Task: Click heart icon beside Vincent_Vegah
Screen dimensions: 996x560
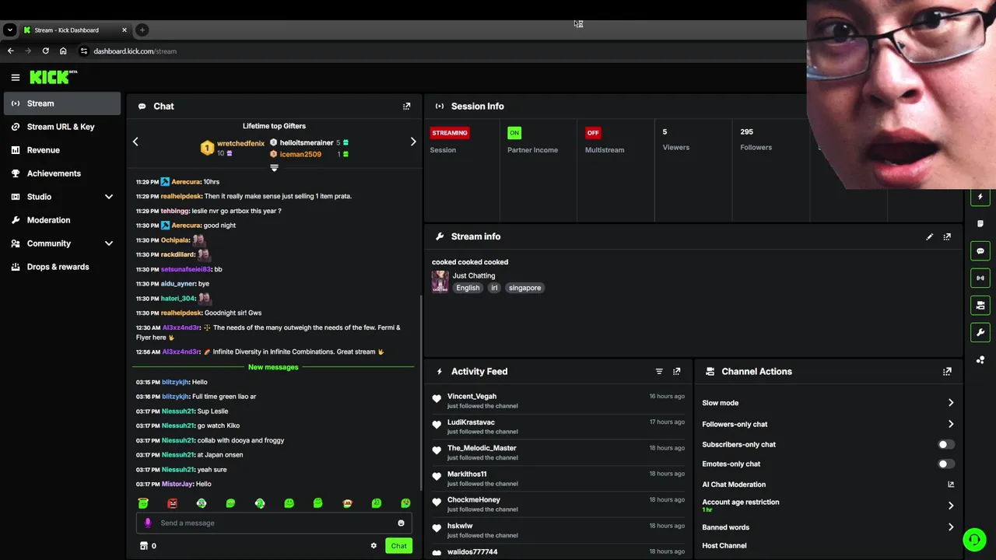Action: (437, 399)
